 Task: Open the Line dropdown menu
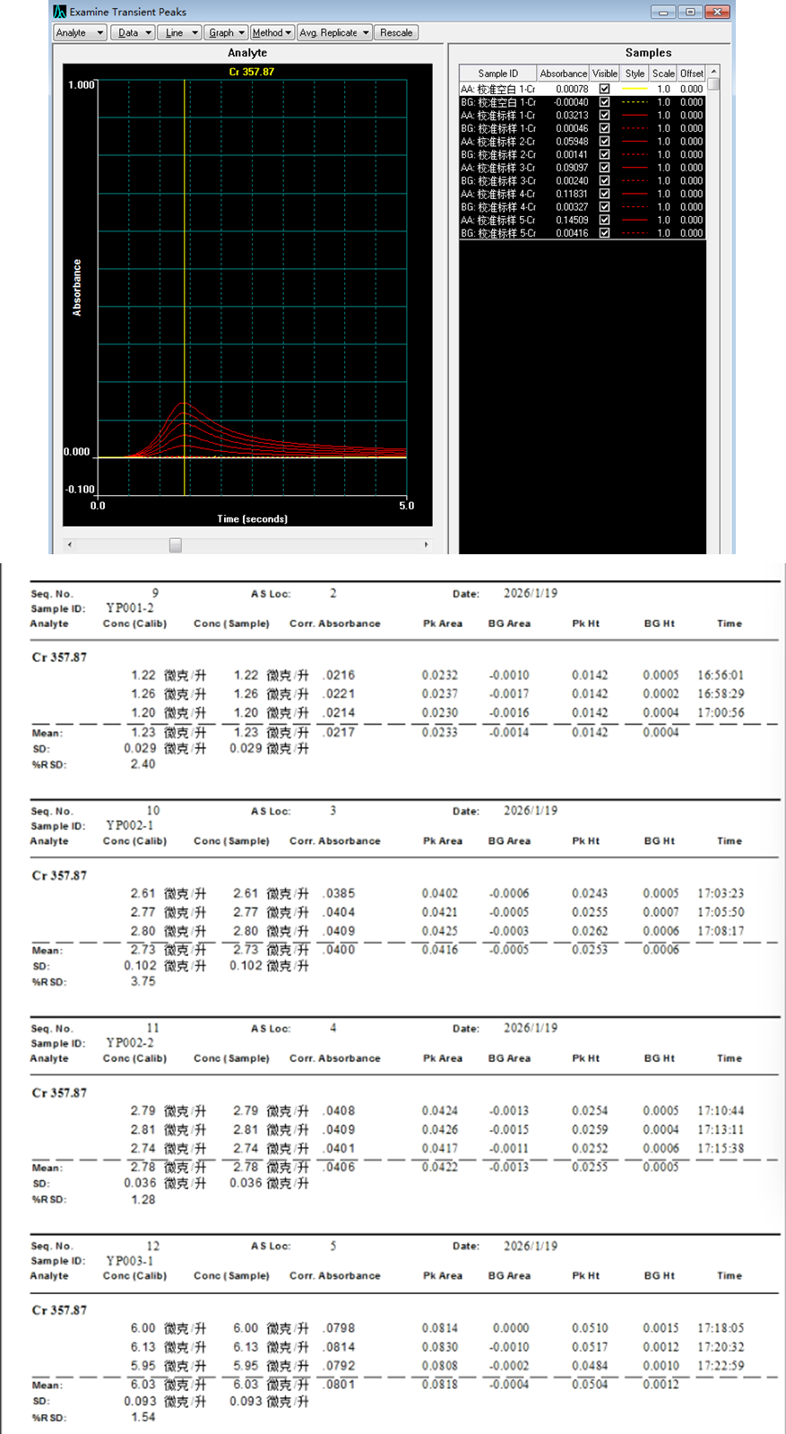coord(181,32)
